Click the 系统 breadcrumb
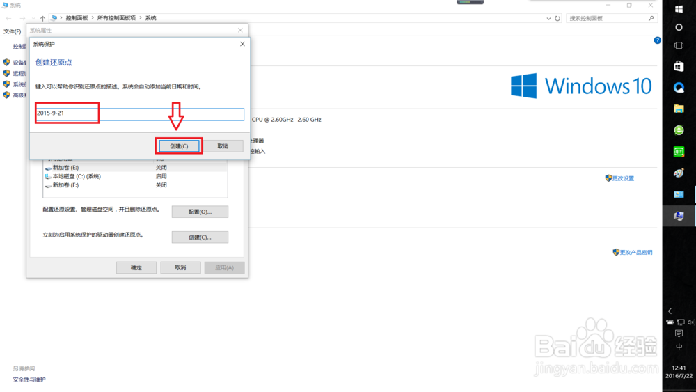 (x=151, y=18)
